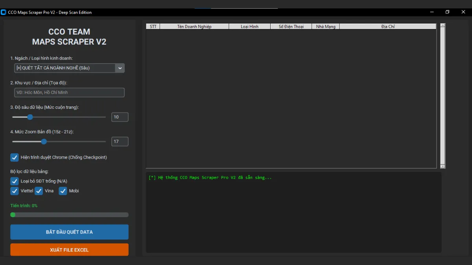Click the CCO Maps Scraper app icon in title bar

click(x=4, y=12)
